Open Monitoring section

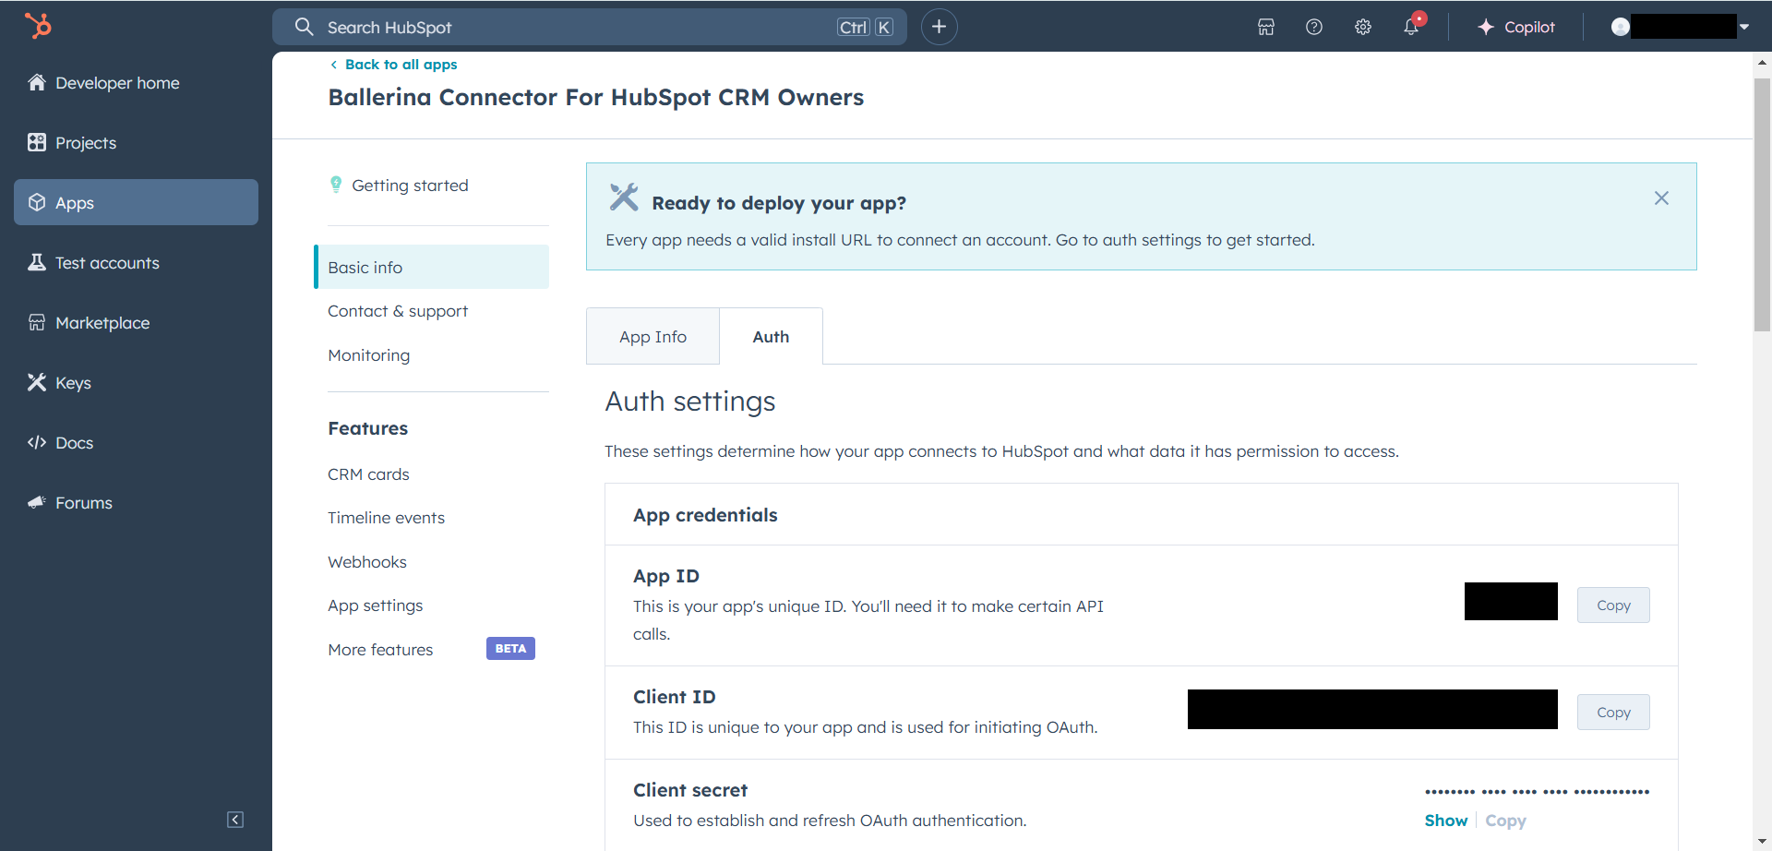click(369, 355)
